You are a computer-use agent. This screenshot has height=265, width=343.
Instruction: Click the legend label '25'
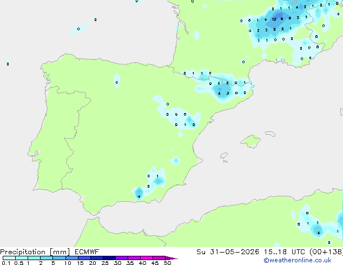point(105,263)
